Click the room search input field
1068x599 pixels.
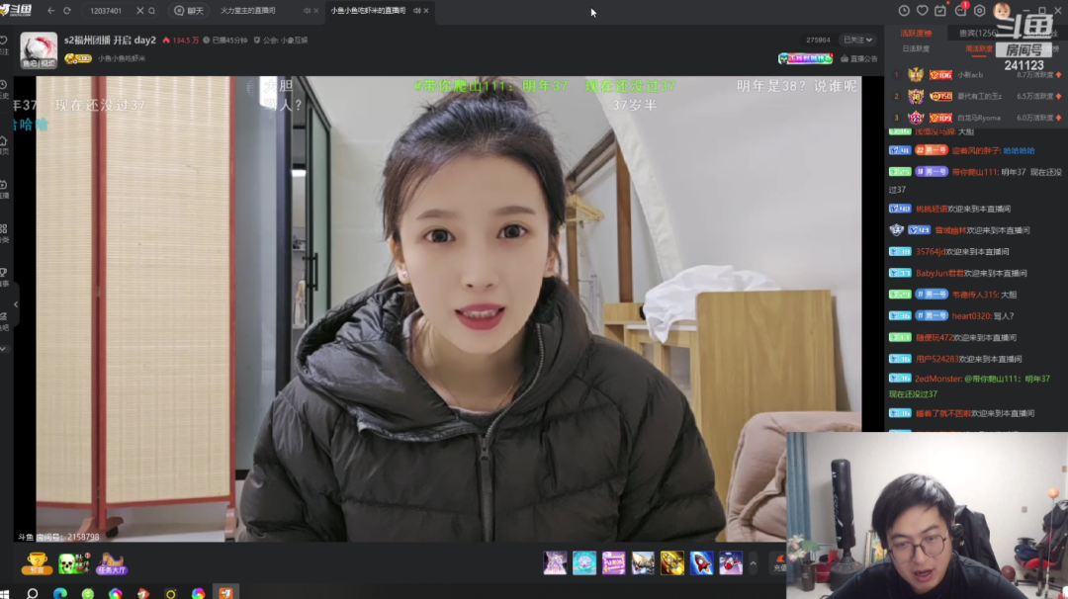click(108, 10)
